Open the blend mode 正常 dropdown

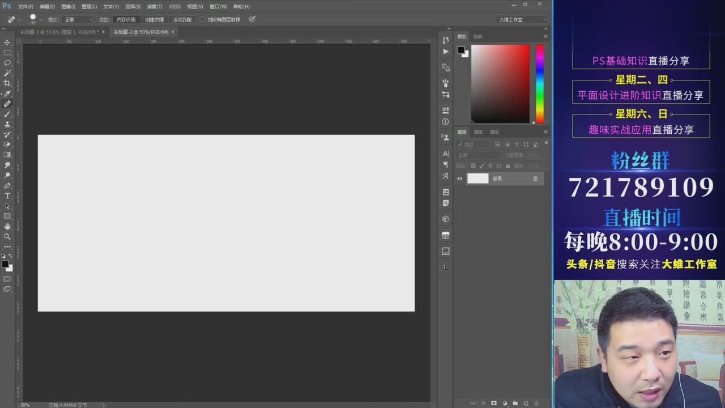78,19
